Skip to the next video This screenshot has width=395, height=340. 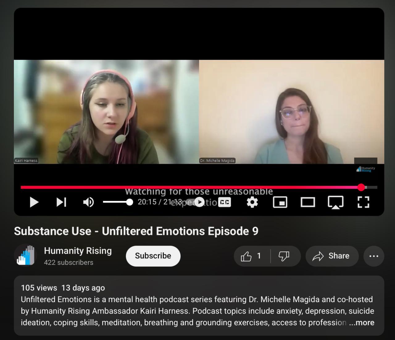click(61, 202)
